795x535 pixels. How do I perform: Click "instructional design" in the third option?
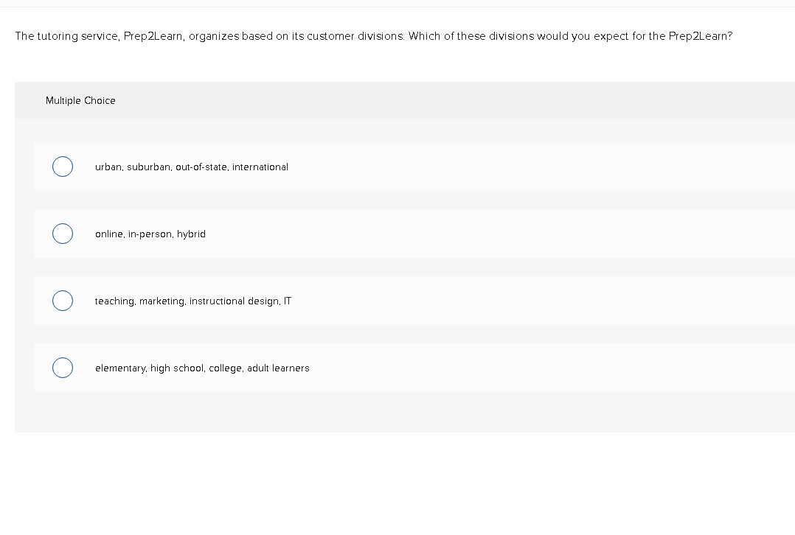(234, 301)
